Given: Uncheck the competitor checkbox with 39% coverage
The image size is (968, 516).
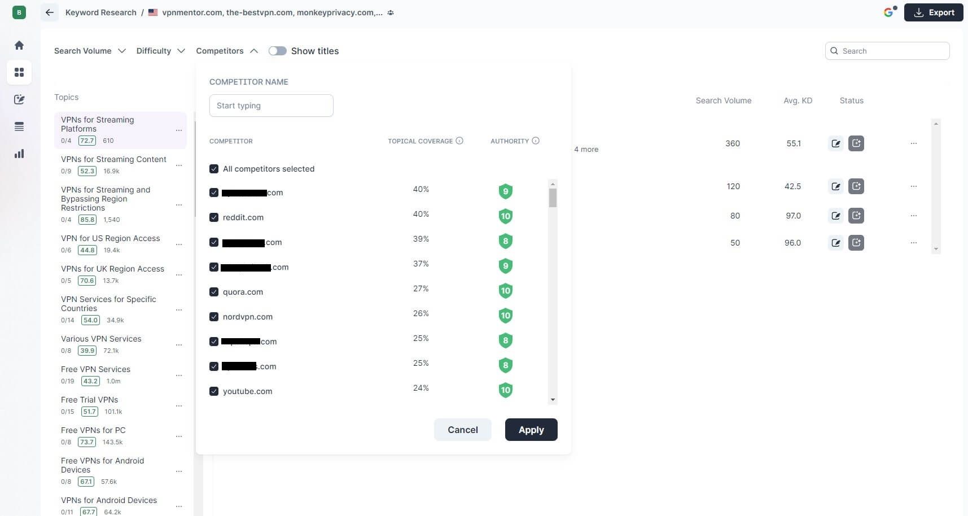Looking at the screenshot, I should 214,242.
